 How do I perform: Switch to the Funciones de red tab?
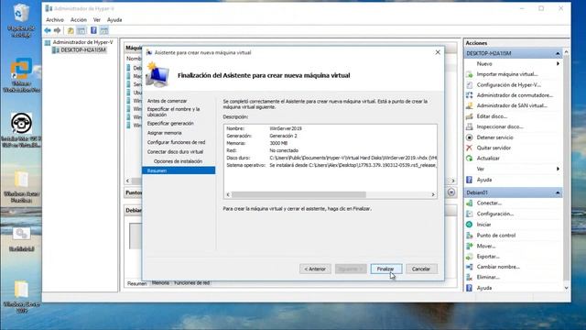coord(191,283)
